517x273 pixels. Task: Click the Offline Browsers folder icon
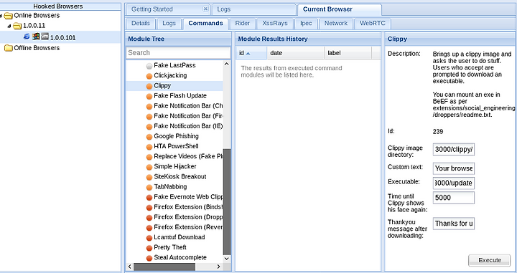pyautogui.click(x=8, y=48)
